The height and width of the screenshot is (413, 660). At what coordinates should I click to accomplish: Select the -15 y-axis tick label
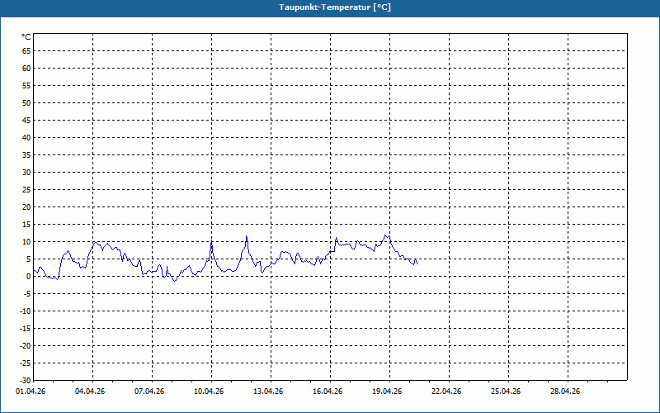pos(25,329)
